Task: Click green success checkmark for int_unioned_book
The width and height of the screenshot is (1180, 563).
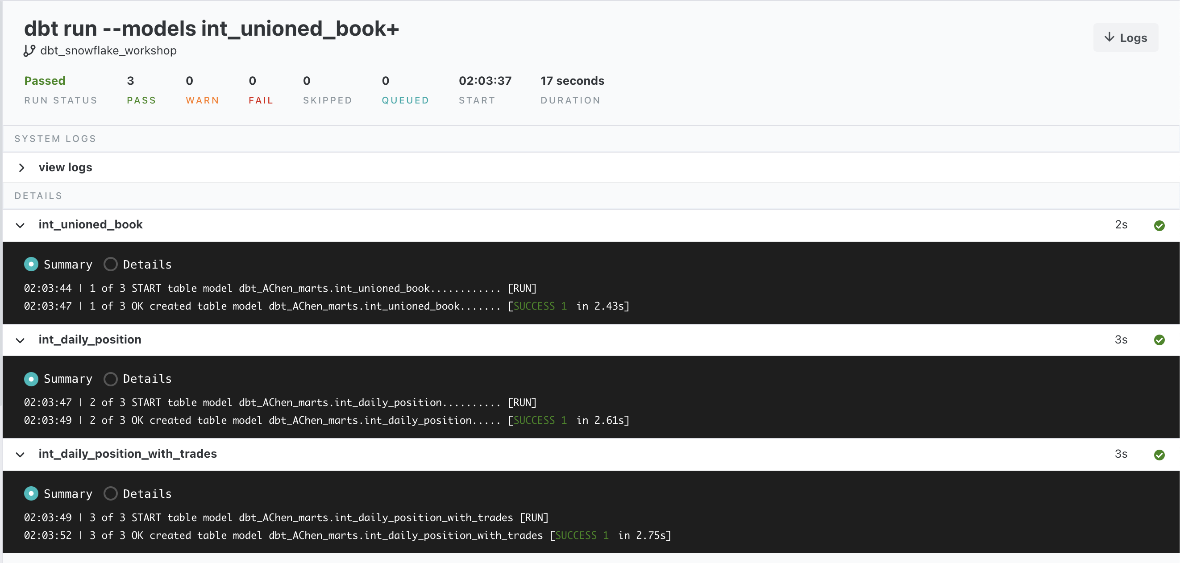Action: (1159, 225)
